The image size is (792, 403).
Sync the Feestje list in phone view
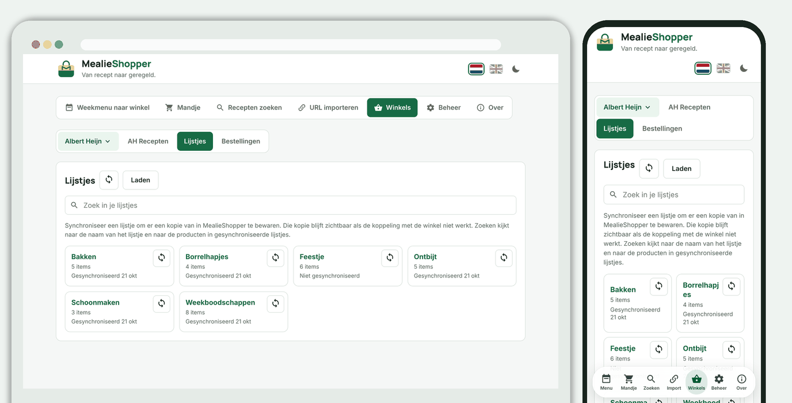click(x=659, y=349)
